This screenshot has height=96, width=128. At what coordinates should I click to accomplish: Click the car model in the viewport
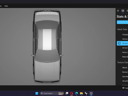point(47,47)
